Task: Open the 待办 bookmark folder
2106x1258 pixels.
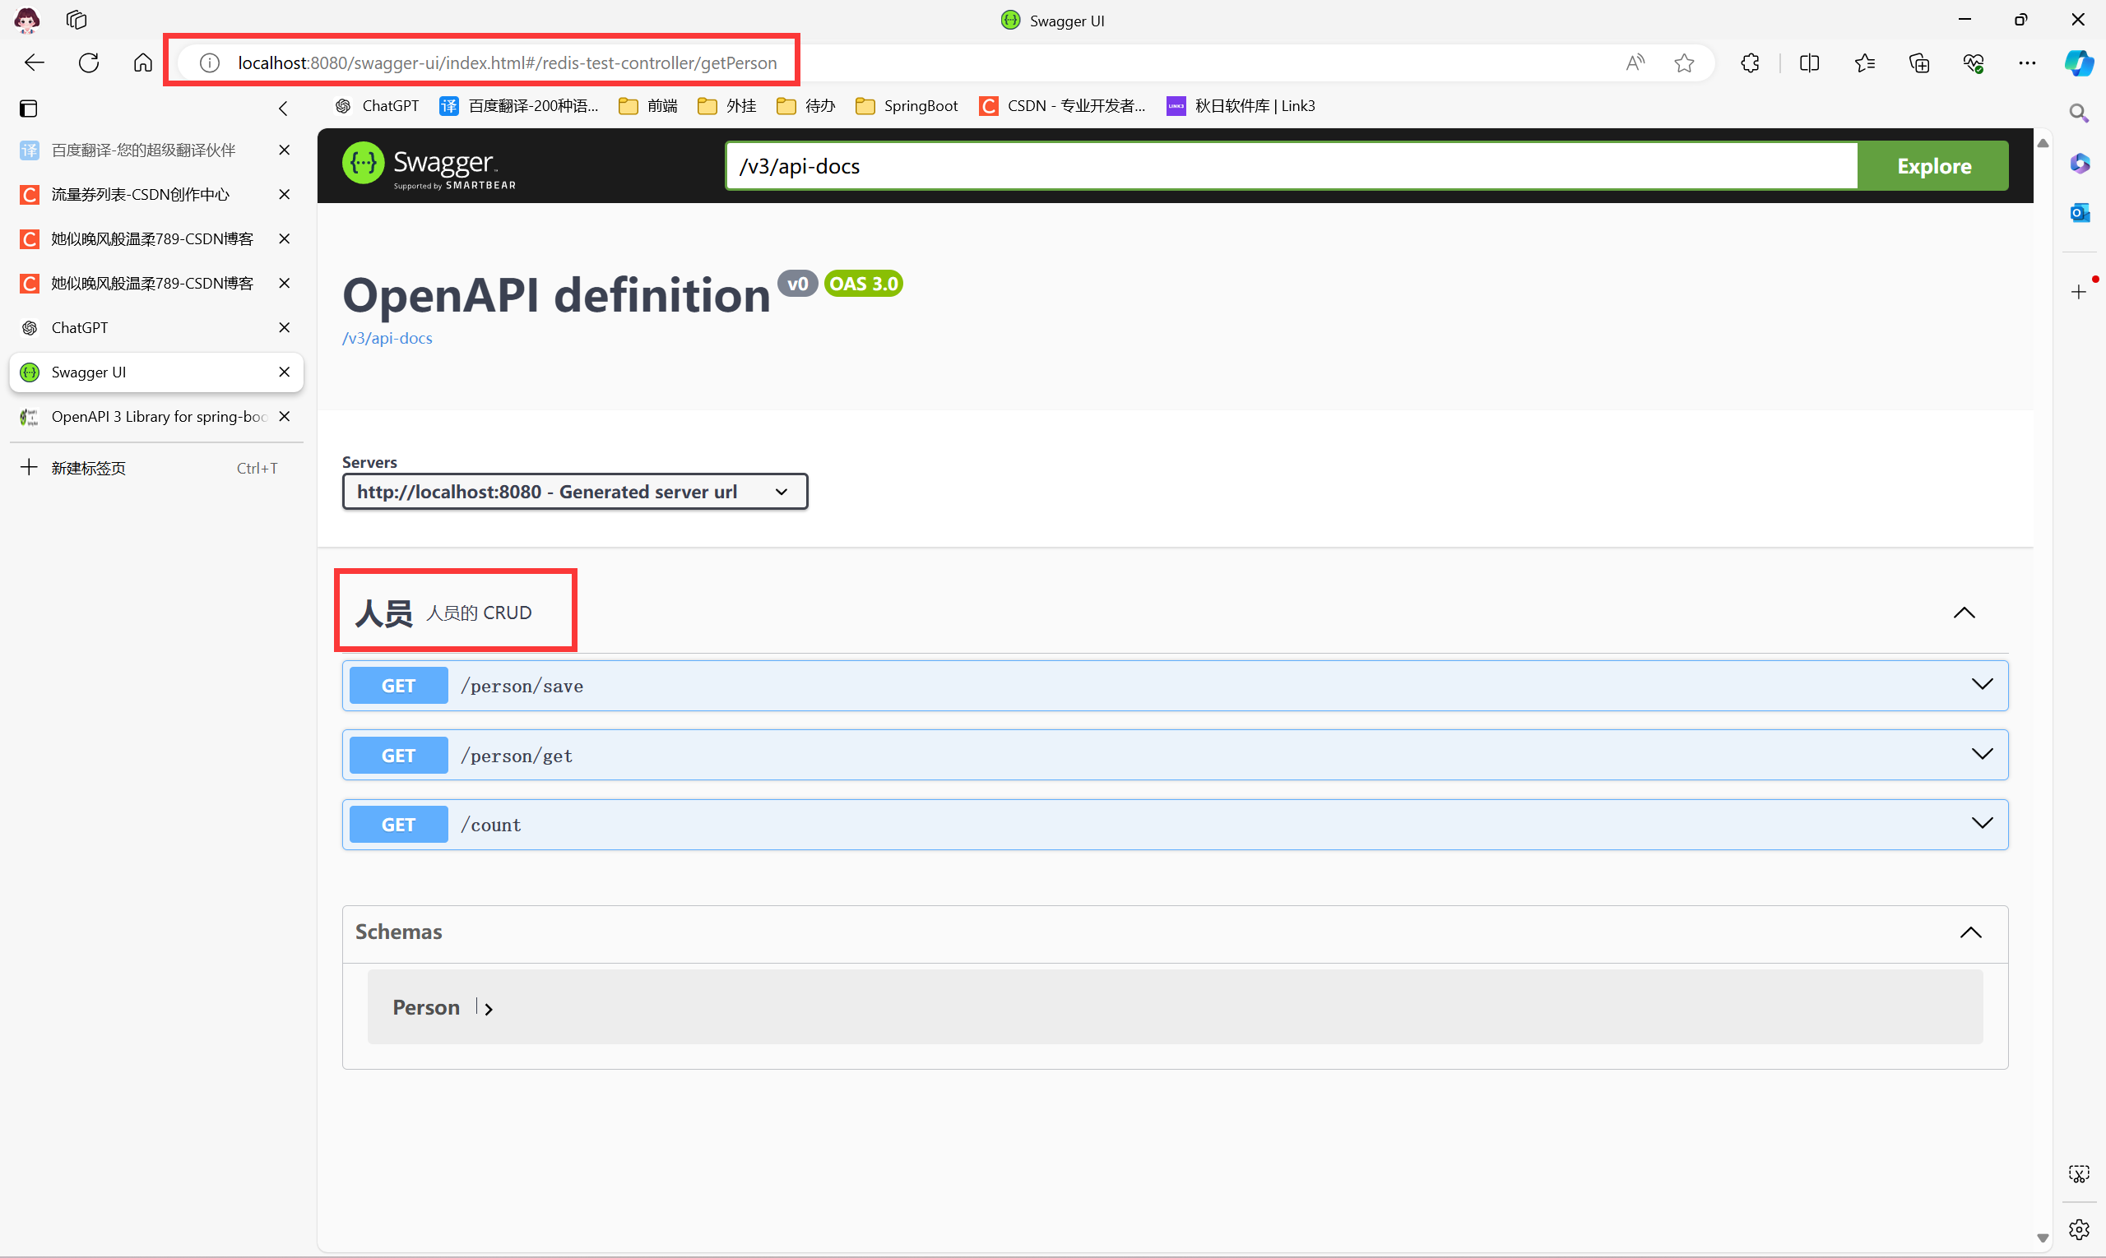Action: [x=805, y=106]
